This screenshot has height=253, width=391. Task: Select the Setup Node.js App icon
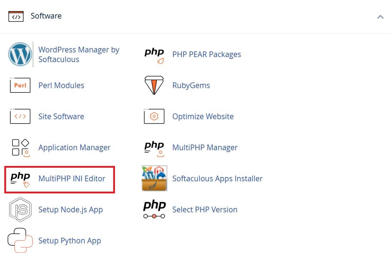[x=20, y=209]
